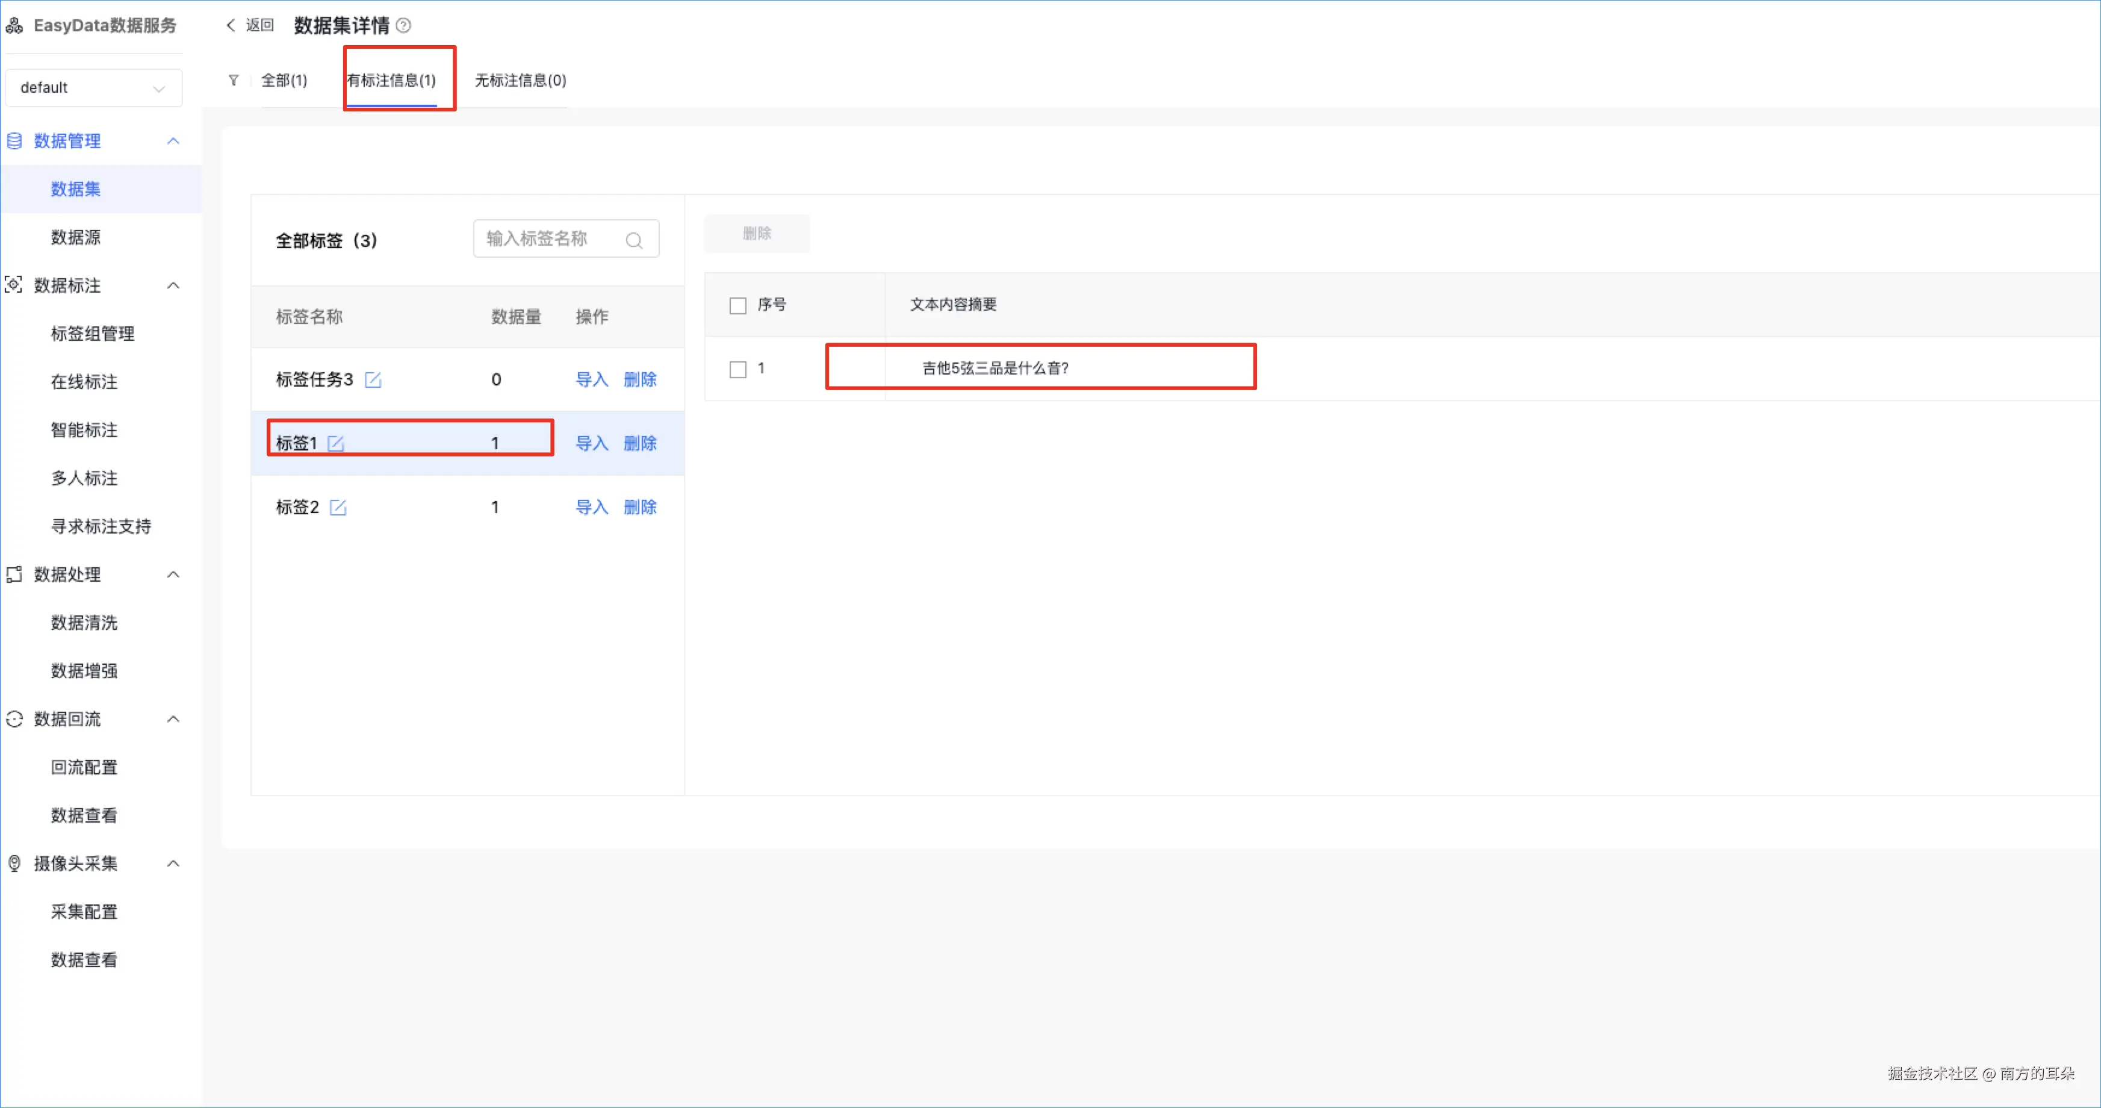The width and height of the screenshot is (2101, 1108).
Task: Click the edit icon beside 标签2
Action: [x=338, y=508]
